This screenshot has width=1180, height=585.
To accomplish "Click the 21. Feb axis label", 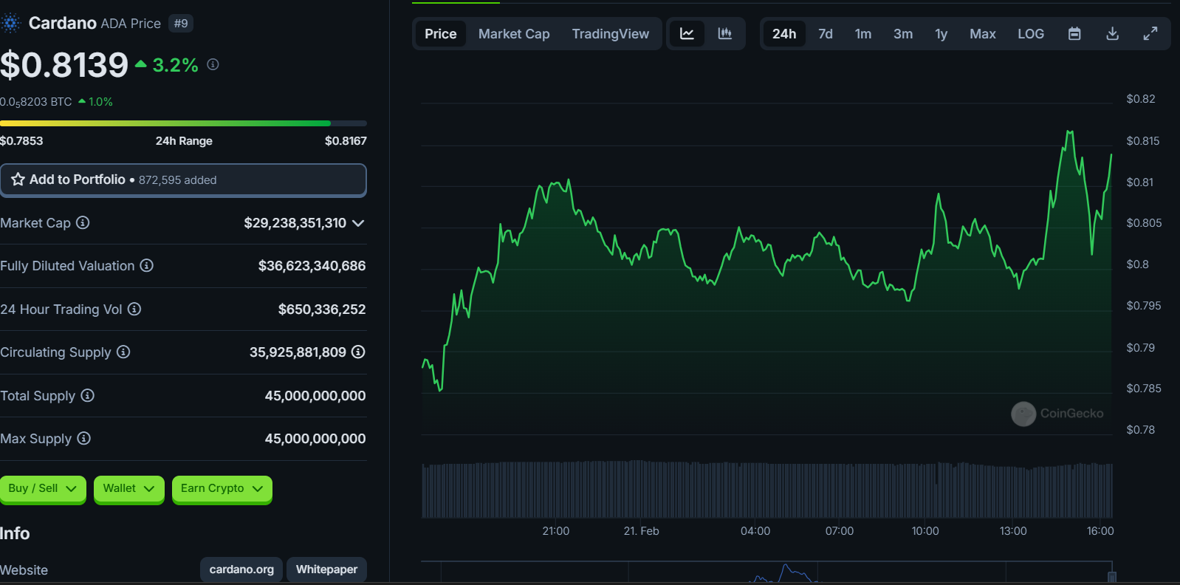I will [x=641, y=531].
